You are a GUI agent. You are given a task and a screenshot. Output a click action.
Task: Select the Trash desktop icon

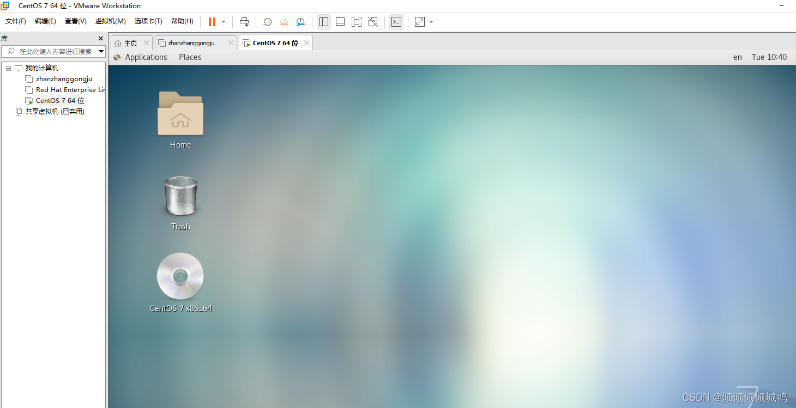(180, 203)
